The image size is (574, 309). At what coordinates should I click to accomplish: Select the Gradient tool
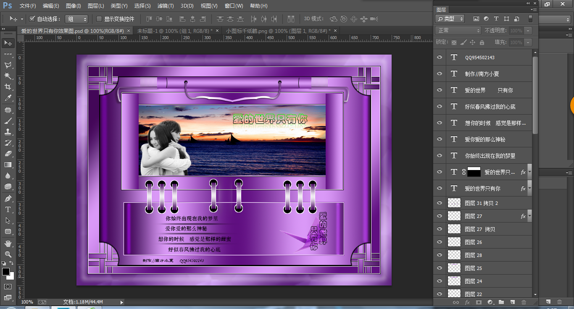pyautogui.click(x=8, y=165)
